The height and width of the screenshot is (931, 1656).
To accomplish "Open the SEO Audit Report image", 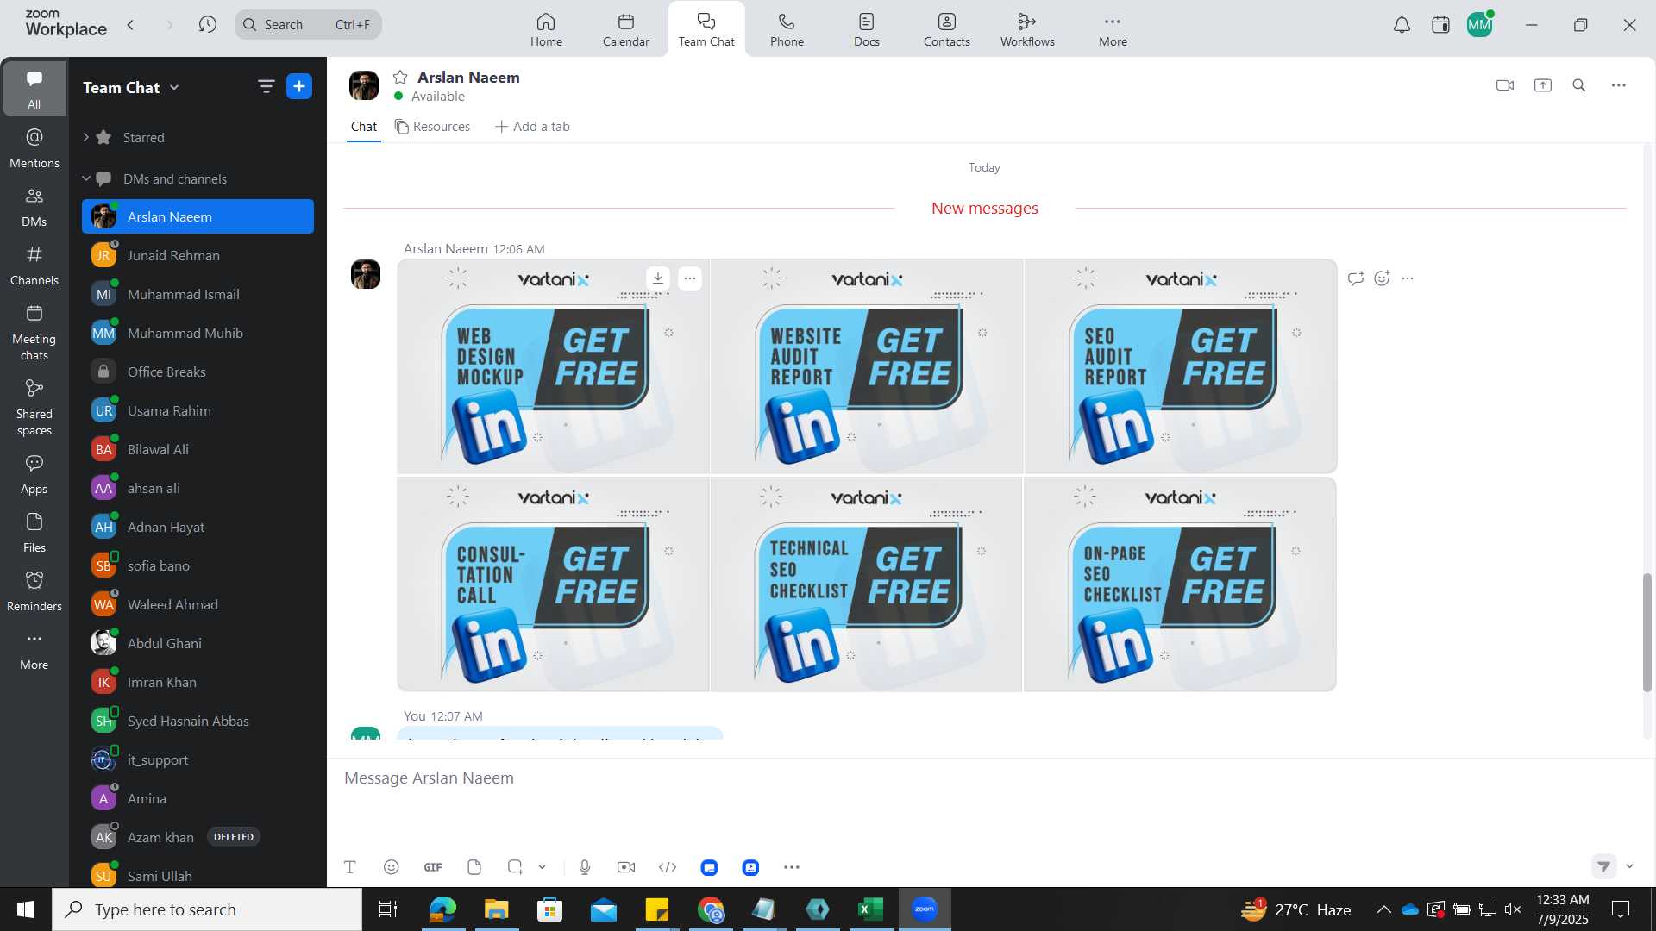I will 1180,366.
